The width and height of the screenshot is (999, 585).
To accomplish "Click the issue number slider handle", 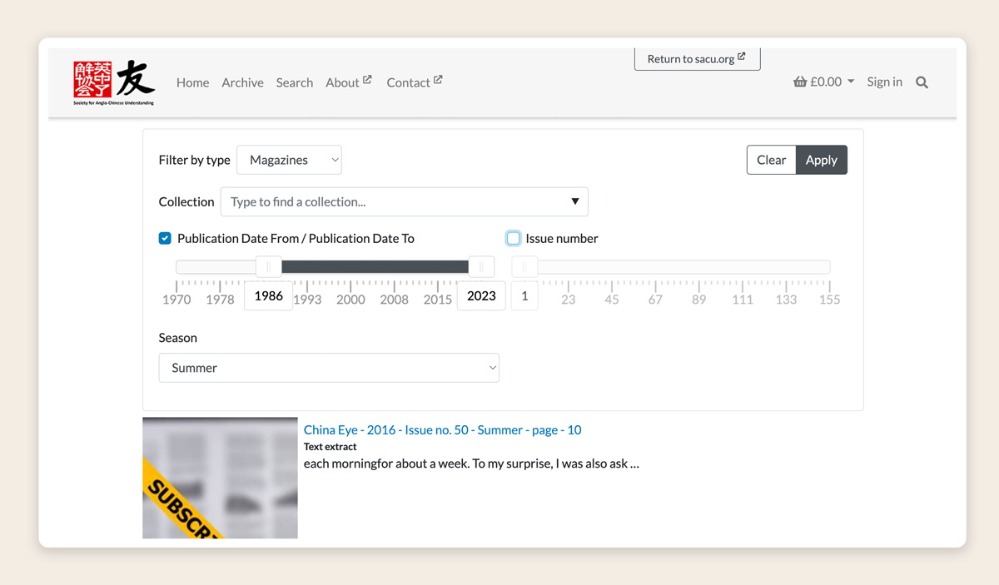I will pos(524,266).
